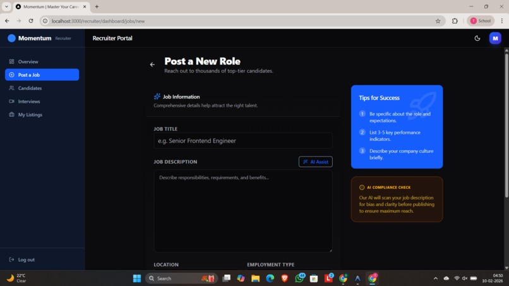Toggle dark mode with the moon icon

(x=477, y=39)
